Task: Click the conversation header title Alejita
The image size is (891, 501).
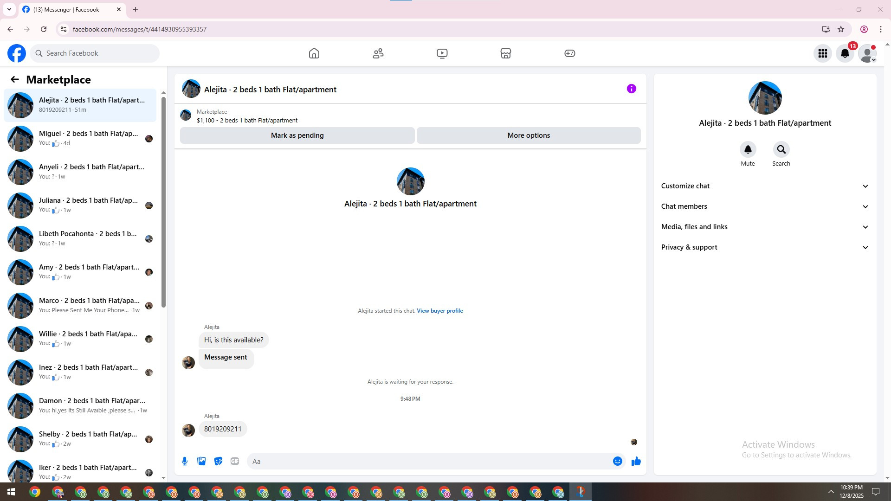Action: tap(270, 90)
